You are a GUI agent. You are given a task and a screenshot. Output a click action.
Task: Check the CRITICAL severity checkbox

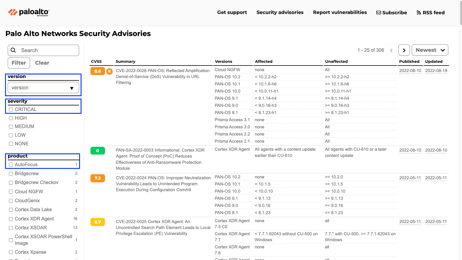click(x=11, y=110)
